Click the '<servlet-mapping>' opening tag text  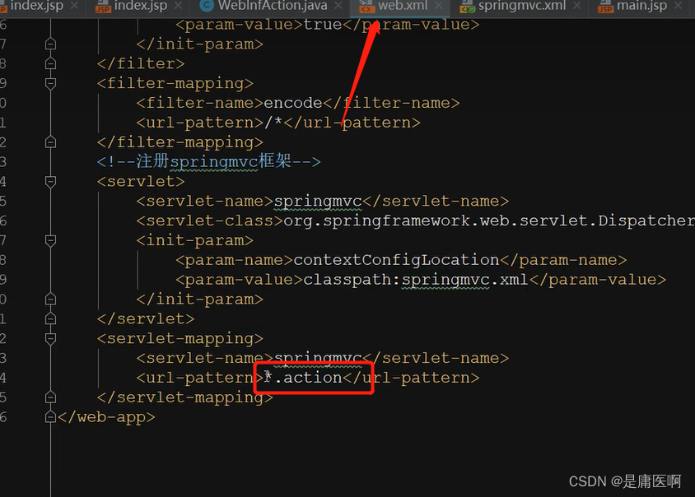180,338
